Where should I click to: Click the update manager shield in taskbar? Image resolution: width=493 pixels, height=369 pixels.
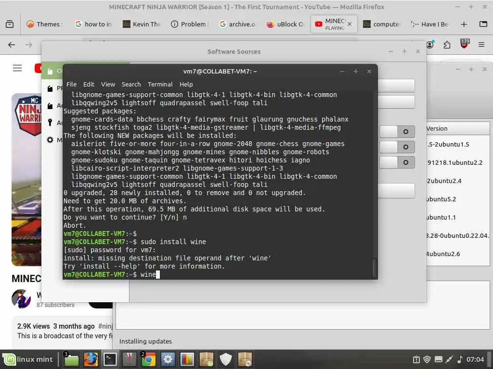(225, 359)
